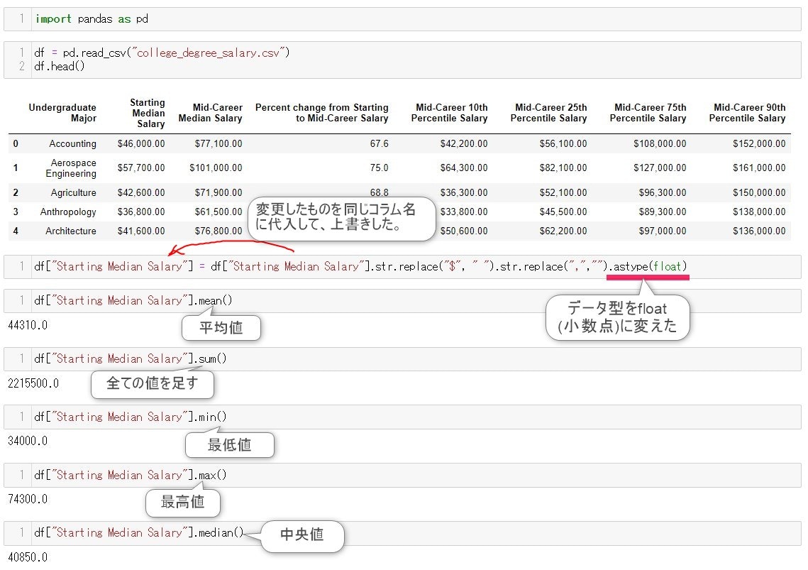Click the .mean() code cell
Viewport: 808px width, 570px height.
402,301
